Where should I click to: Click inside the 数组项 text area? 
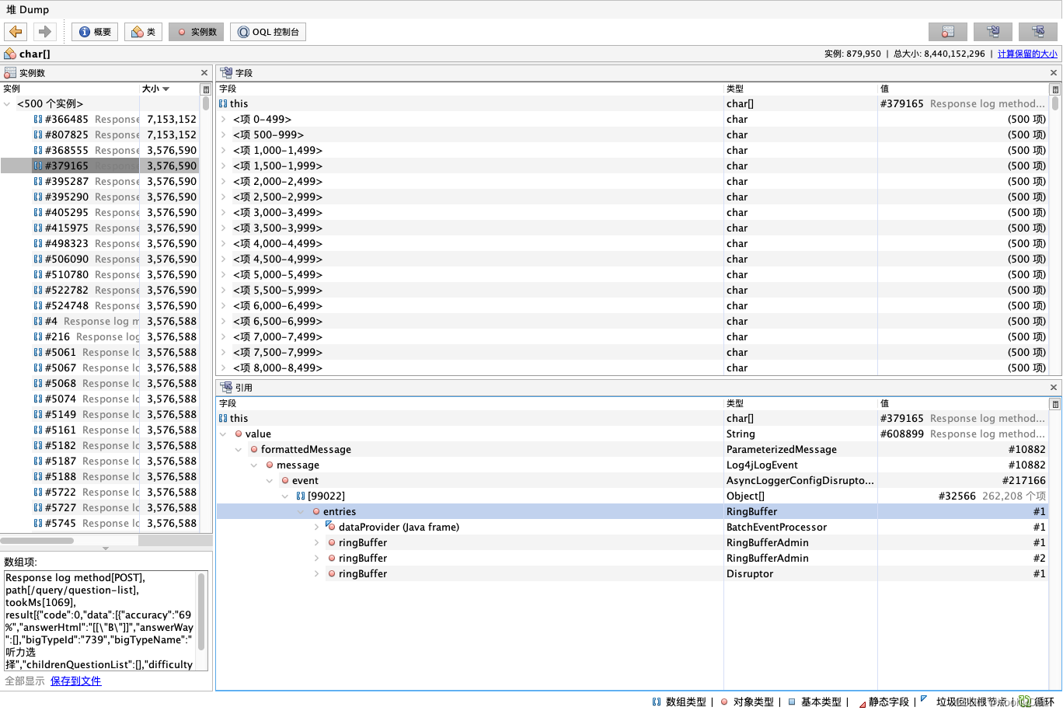pos(100,621)
